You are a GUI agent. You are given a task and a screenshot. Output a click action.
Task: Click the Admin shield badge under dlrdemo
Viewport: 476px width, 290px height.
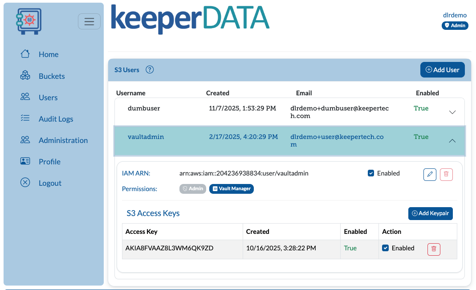click(x=455, y=25)
